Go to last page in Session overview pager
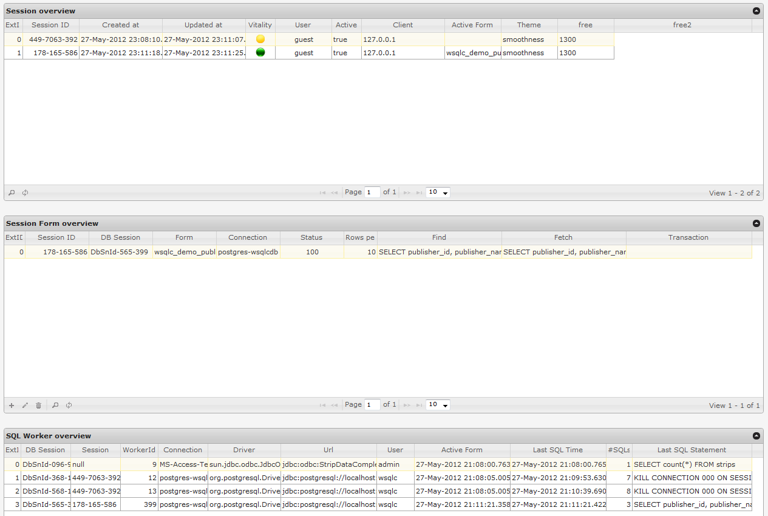768x516 pixels. coord(419,192)
